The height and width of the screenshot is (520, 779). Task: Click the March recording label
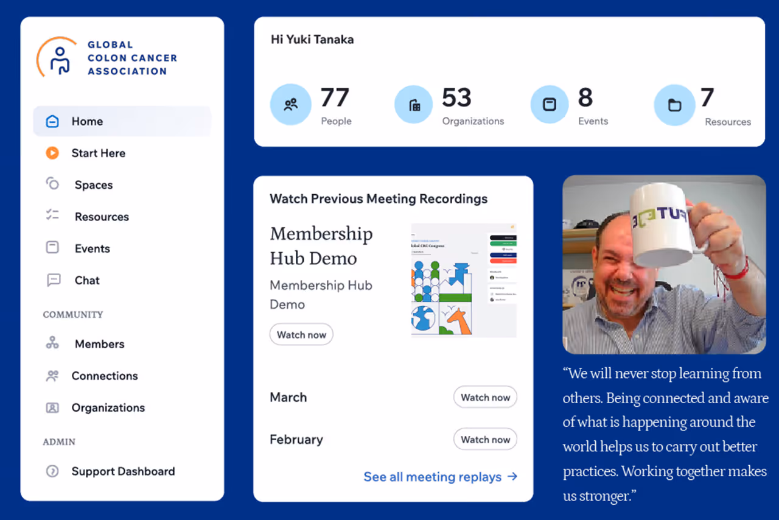(x=288, y=397)
